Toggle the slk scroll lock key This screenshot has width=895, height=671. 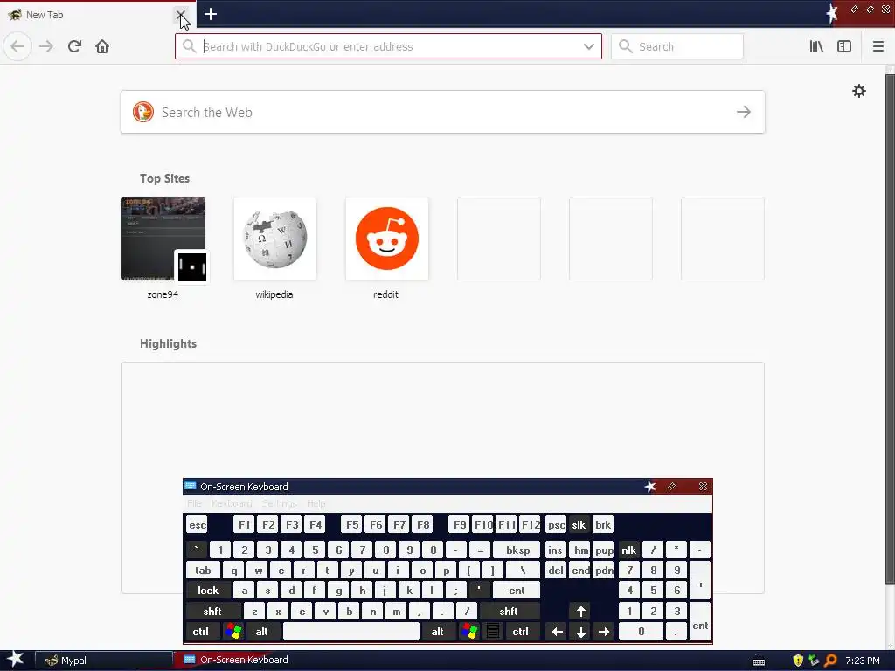pos(579,525)
